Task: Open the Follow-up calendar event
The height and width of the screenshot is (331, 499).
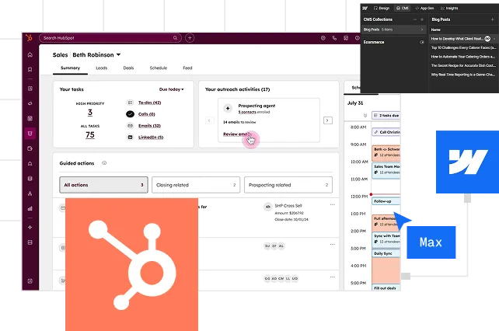Action: tap(386, 201)
